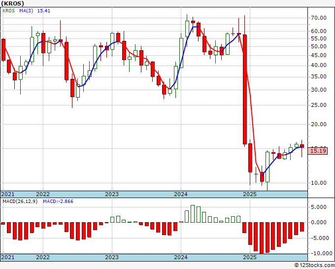Click the 50.00 price axis label
Image resolution: width=335 pixels, height=269 pixels.
(x=319, y=47)
